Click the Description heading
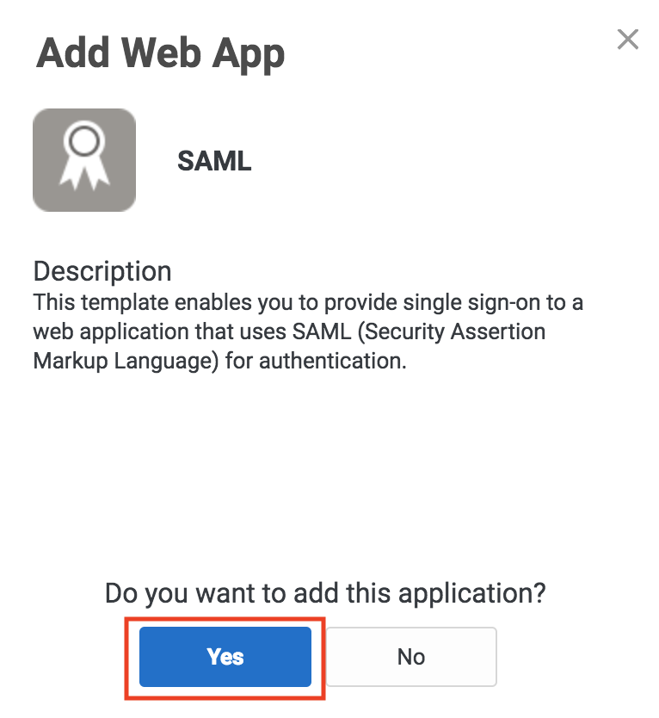Image resolution: width=659 pixels, height=718 pixels. coord(102,271)
